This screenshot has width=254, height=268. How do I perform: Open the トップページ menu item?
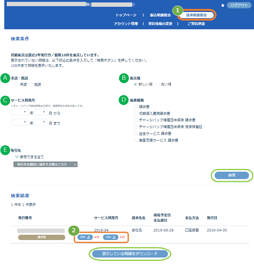pyautogui.click(x=126, y=15)
